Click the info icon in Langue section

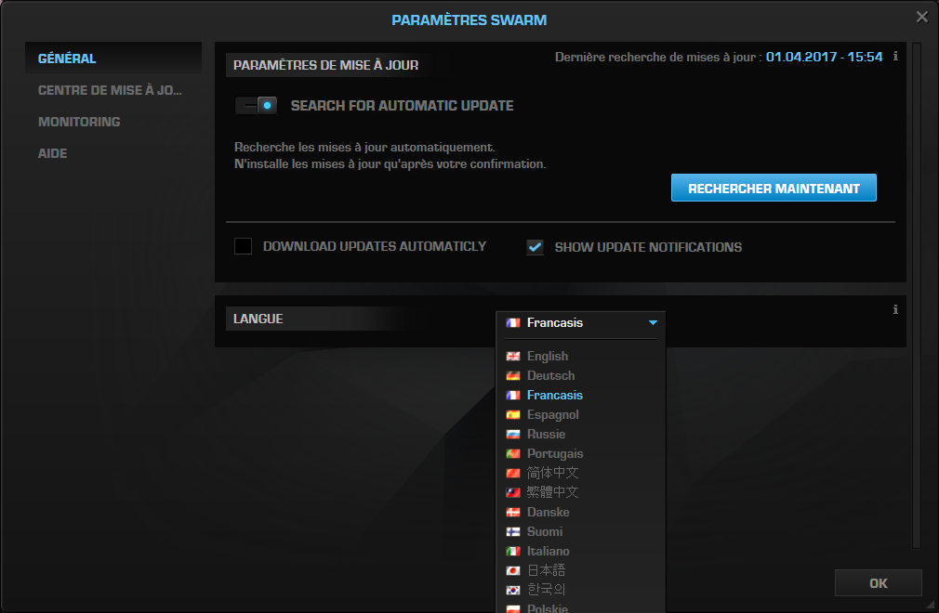coord(895,310)
